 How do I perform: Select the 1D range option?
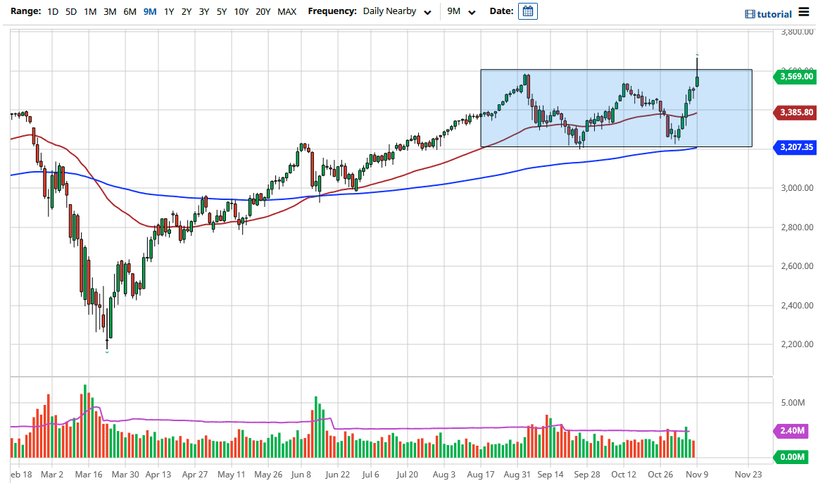51,11
